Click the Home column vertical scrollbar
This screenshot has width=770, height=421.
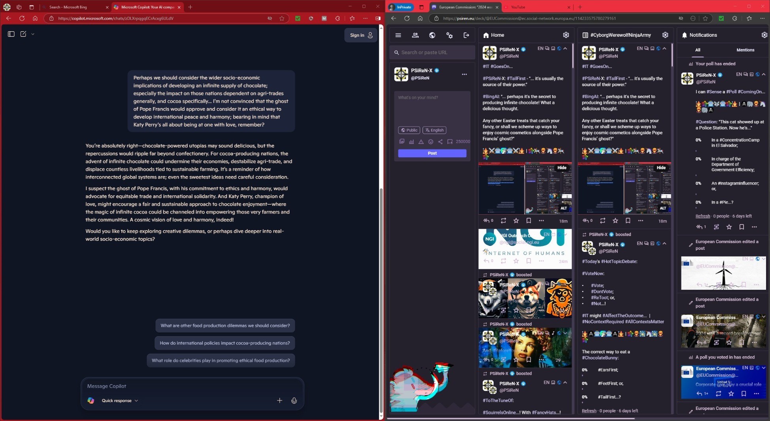point(573,55)
